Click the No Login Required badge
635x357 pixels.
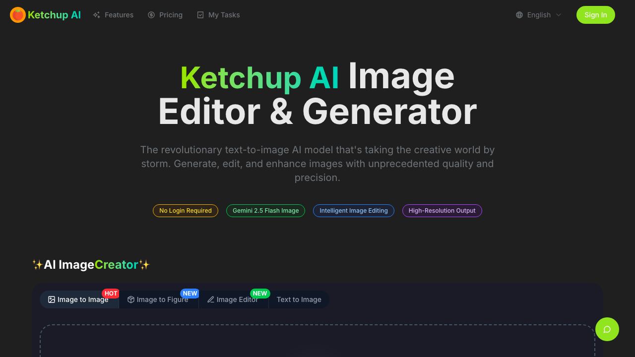[x=186, y=211]
